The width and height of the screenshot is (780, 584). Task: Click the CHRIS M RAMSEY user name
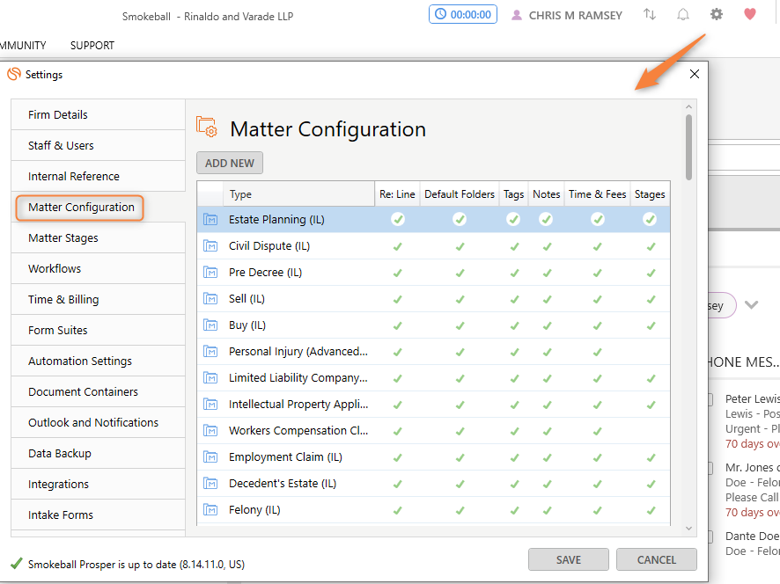click(576, 16)
